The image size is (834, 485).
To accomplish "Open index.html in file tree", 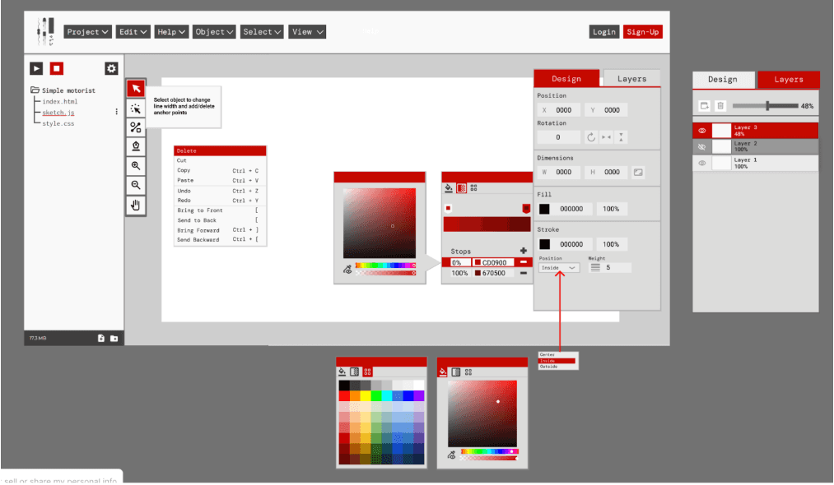I will click(x=60, y=101).
